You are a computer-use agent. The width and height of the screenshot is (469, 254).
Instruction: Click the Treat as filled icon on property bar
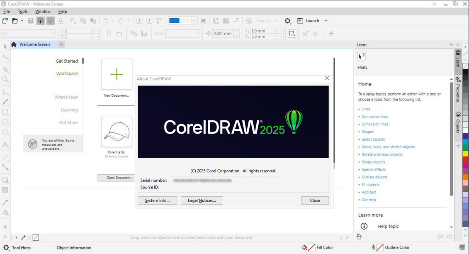tap(292, 33)
